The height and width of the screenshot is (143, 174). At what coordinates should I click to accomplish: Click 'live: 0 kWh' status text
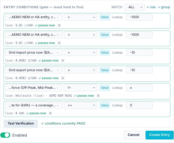coord(15,113)
